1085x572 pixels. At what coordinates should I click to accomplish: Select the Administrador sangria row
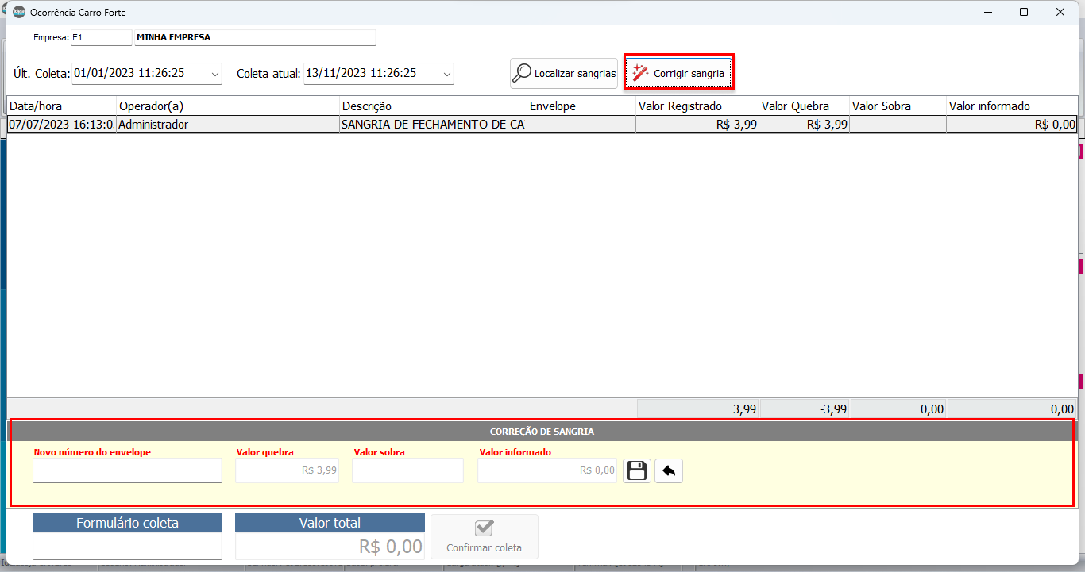tap(227, 125)
